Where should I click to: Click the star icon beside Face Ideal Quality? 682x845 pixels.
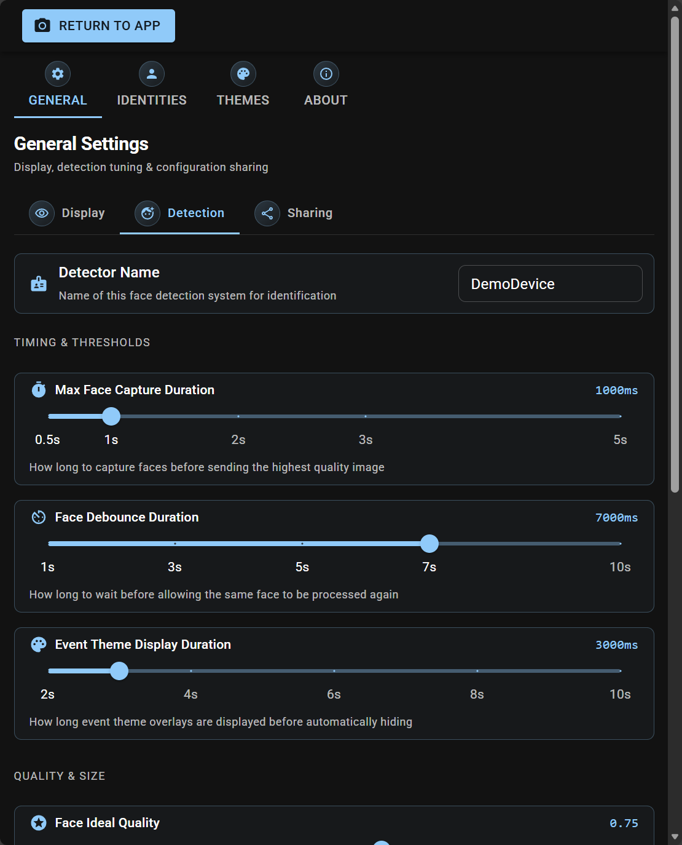click(x=38, y=822)
